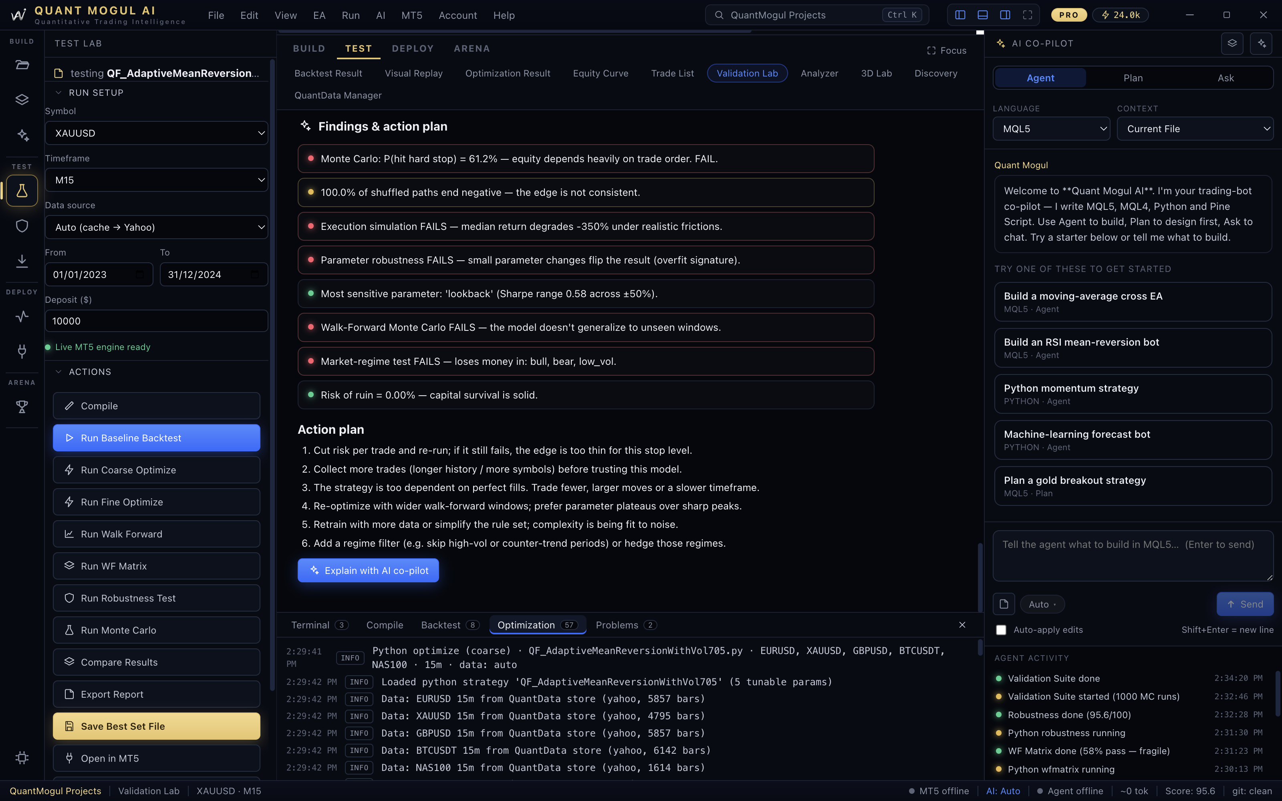1282x801 pixels.
Task: Open the Language MQL5 dropdown
Action: pyautogui.click(x=1051, y=129)
